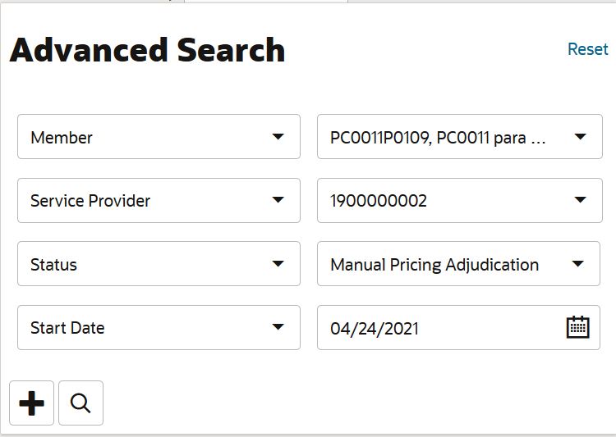Image resolution: width=616 pixels, height=437 pixels.
Task: Open the Start Date criterion dropdown
Action: (159, 328)
